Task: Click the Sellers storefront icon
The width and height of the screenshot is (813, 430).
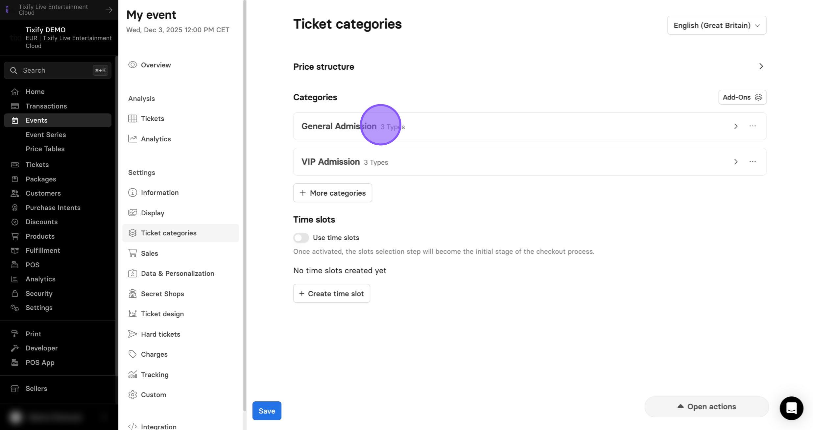Action: tap(15, 389)
